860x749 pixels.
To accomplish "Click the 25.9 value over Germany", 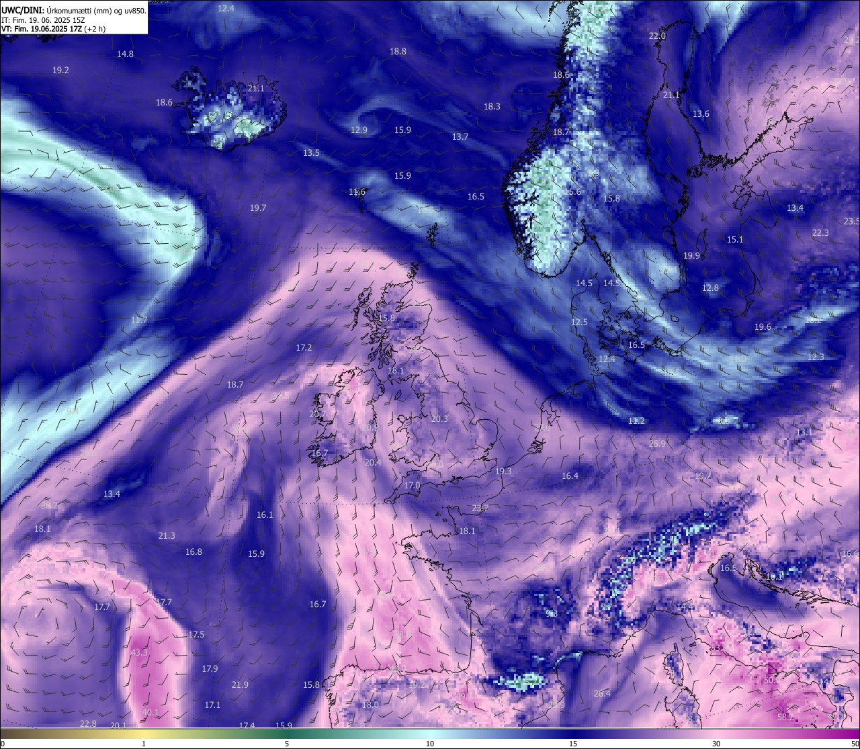I will click(657, 443).
